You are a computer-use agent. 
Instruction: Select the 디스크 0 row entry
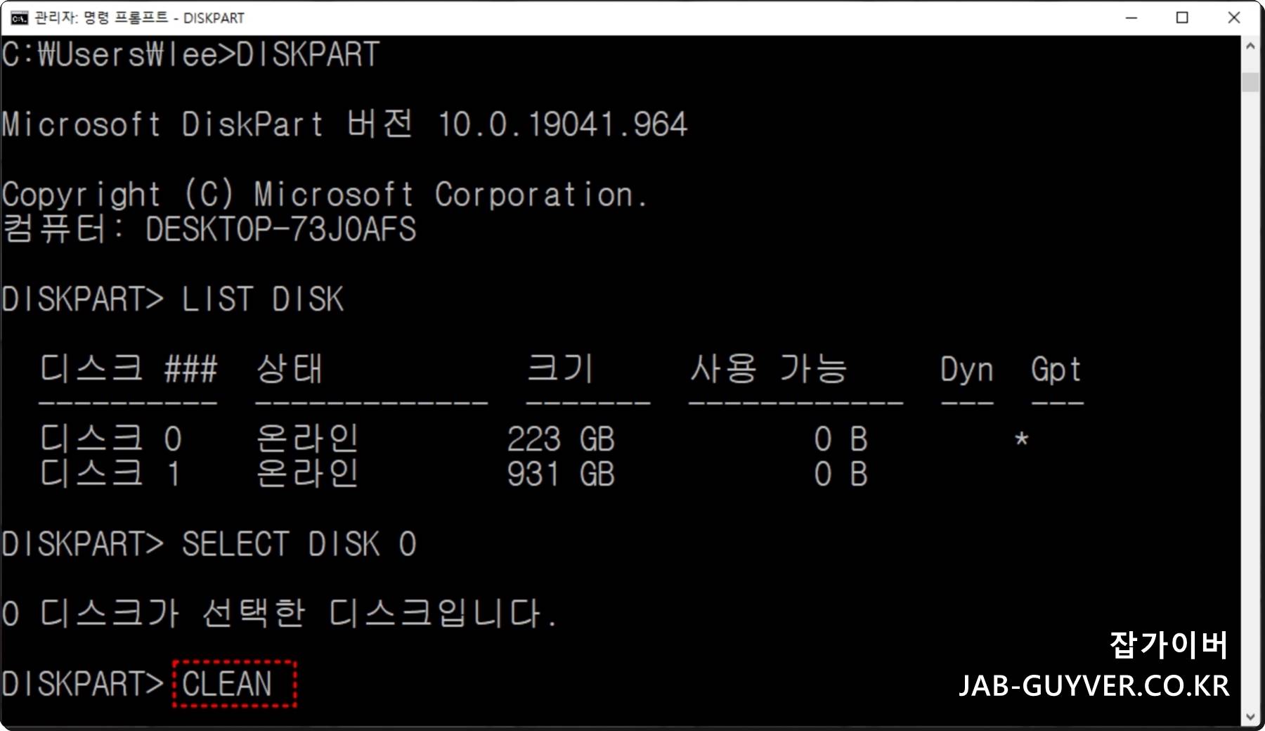coord(112,439)
